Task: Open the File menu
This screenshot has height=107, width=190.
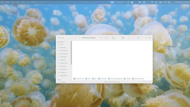Action: 13,2
